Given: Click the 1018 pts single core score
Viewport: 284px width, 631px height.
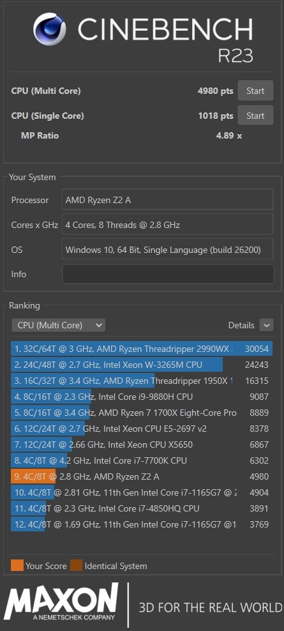Looking at the screenshot, I should (x=216, y=116).
